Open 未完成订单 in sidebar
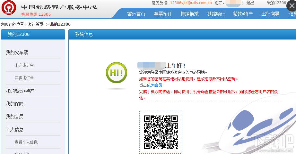Viewport: 296px width, 154px height. click(24, 65)
